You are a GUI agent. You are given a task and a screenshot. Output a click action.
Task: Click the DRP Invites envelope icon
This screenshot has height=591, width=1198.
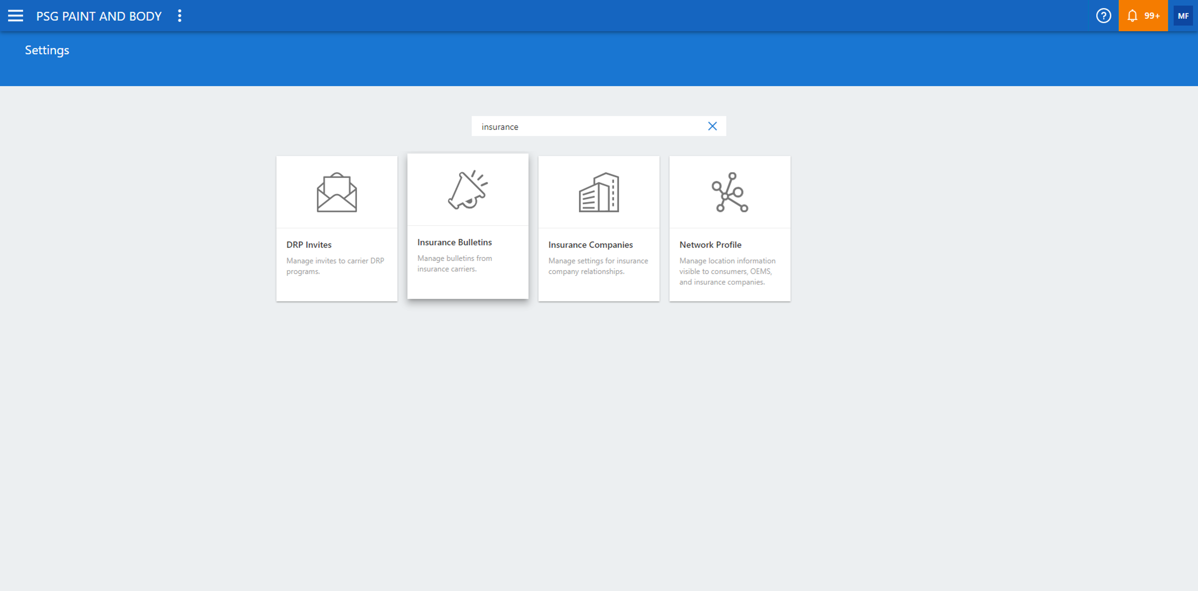(x=337, y=192)
